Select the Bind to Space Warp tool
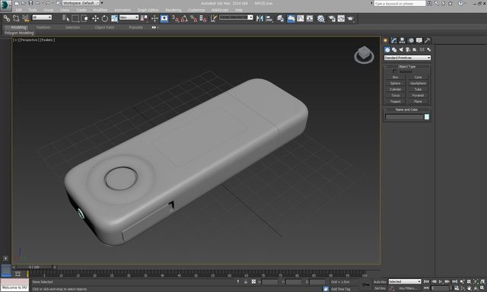Image resolution: width=487 pixels, height=292 pixels. [25, 18]
